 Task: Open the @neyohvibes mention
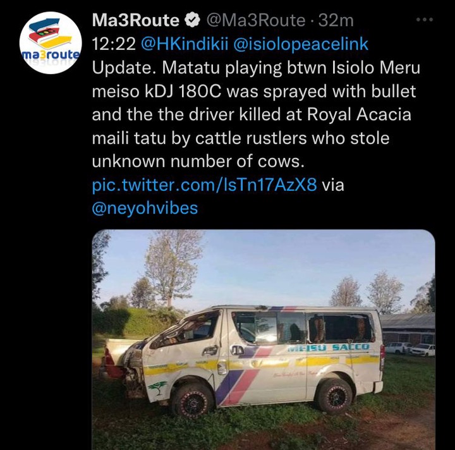145,209
